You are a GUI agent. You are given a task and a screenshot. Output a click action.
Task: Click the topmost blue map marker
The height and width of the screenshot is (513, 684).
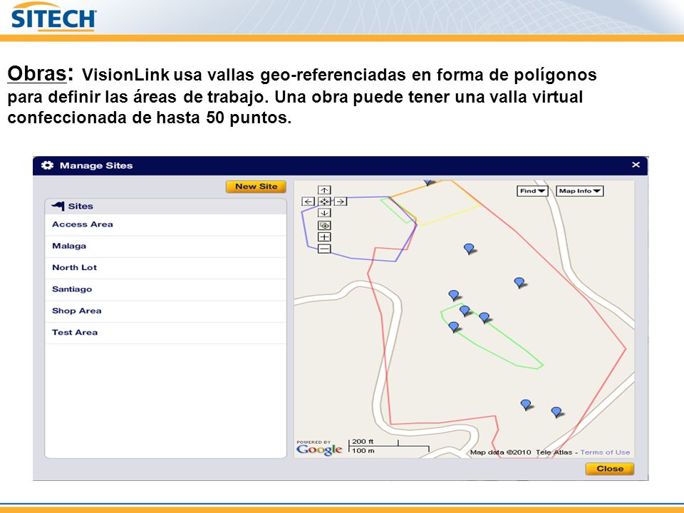click(x=428, y=182)
